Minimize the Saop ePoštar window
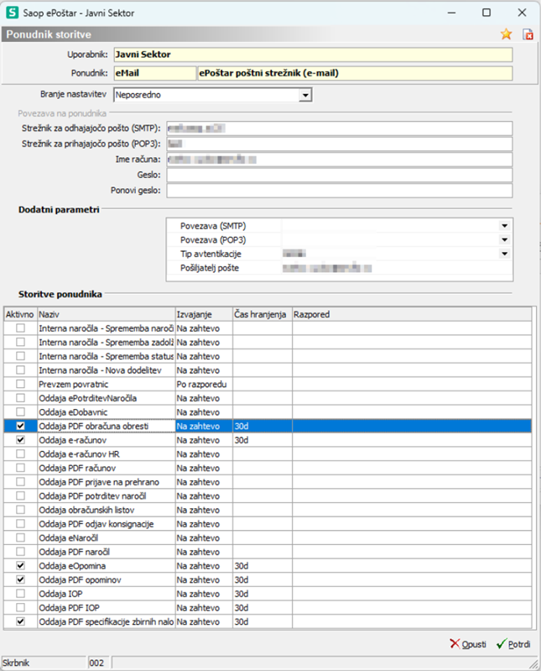The image size is (541, 671). pyautogui.click(x=451, y=13)
